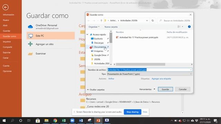Click the green plus Agregar un sitio icon
221x124 pixels.
pos(30,44)
